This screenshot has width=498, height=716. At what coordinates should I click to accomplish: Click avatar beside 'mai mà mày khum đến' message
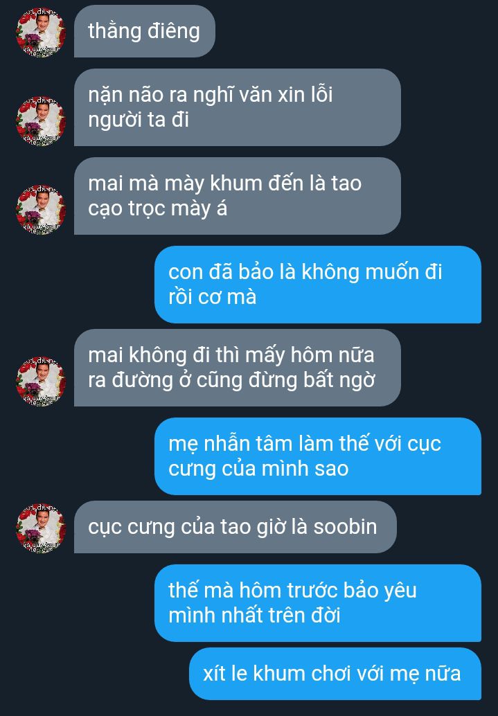pos(41,210)
